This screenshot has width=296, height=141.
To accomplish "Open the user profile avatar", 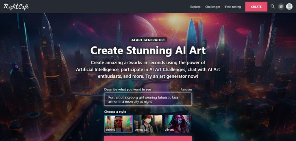I will click(x=289, y=7).
